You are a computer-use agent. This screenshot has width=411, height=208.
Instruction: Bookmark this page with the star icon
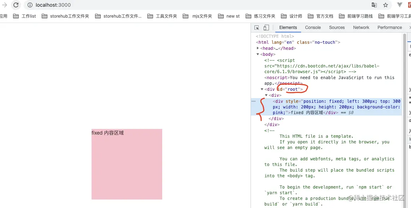pyautogui.click(x=385, y=5)
